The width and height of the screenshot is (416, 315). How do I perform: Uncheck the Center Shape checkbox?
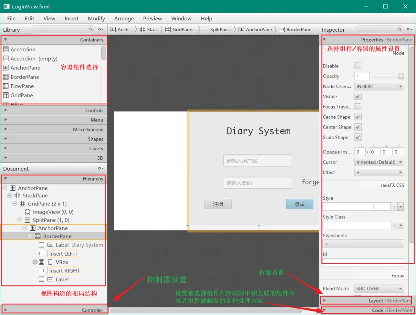click(x=358, y=127)
